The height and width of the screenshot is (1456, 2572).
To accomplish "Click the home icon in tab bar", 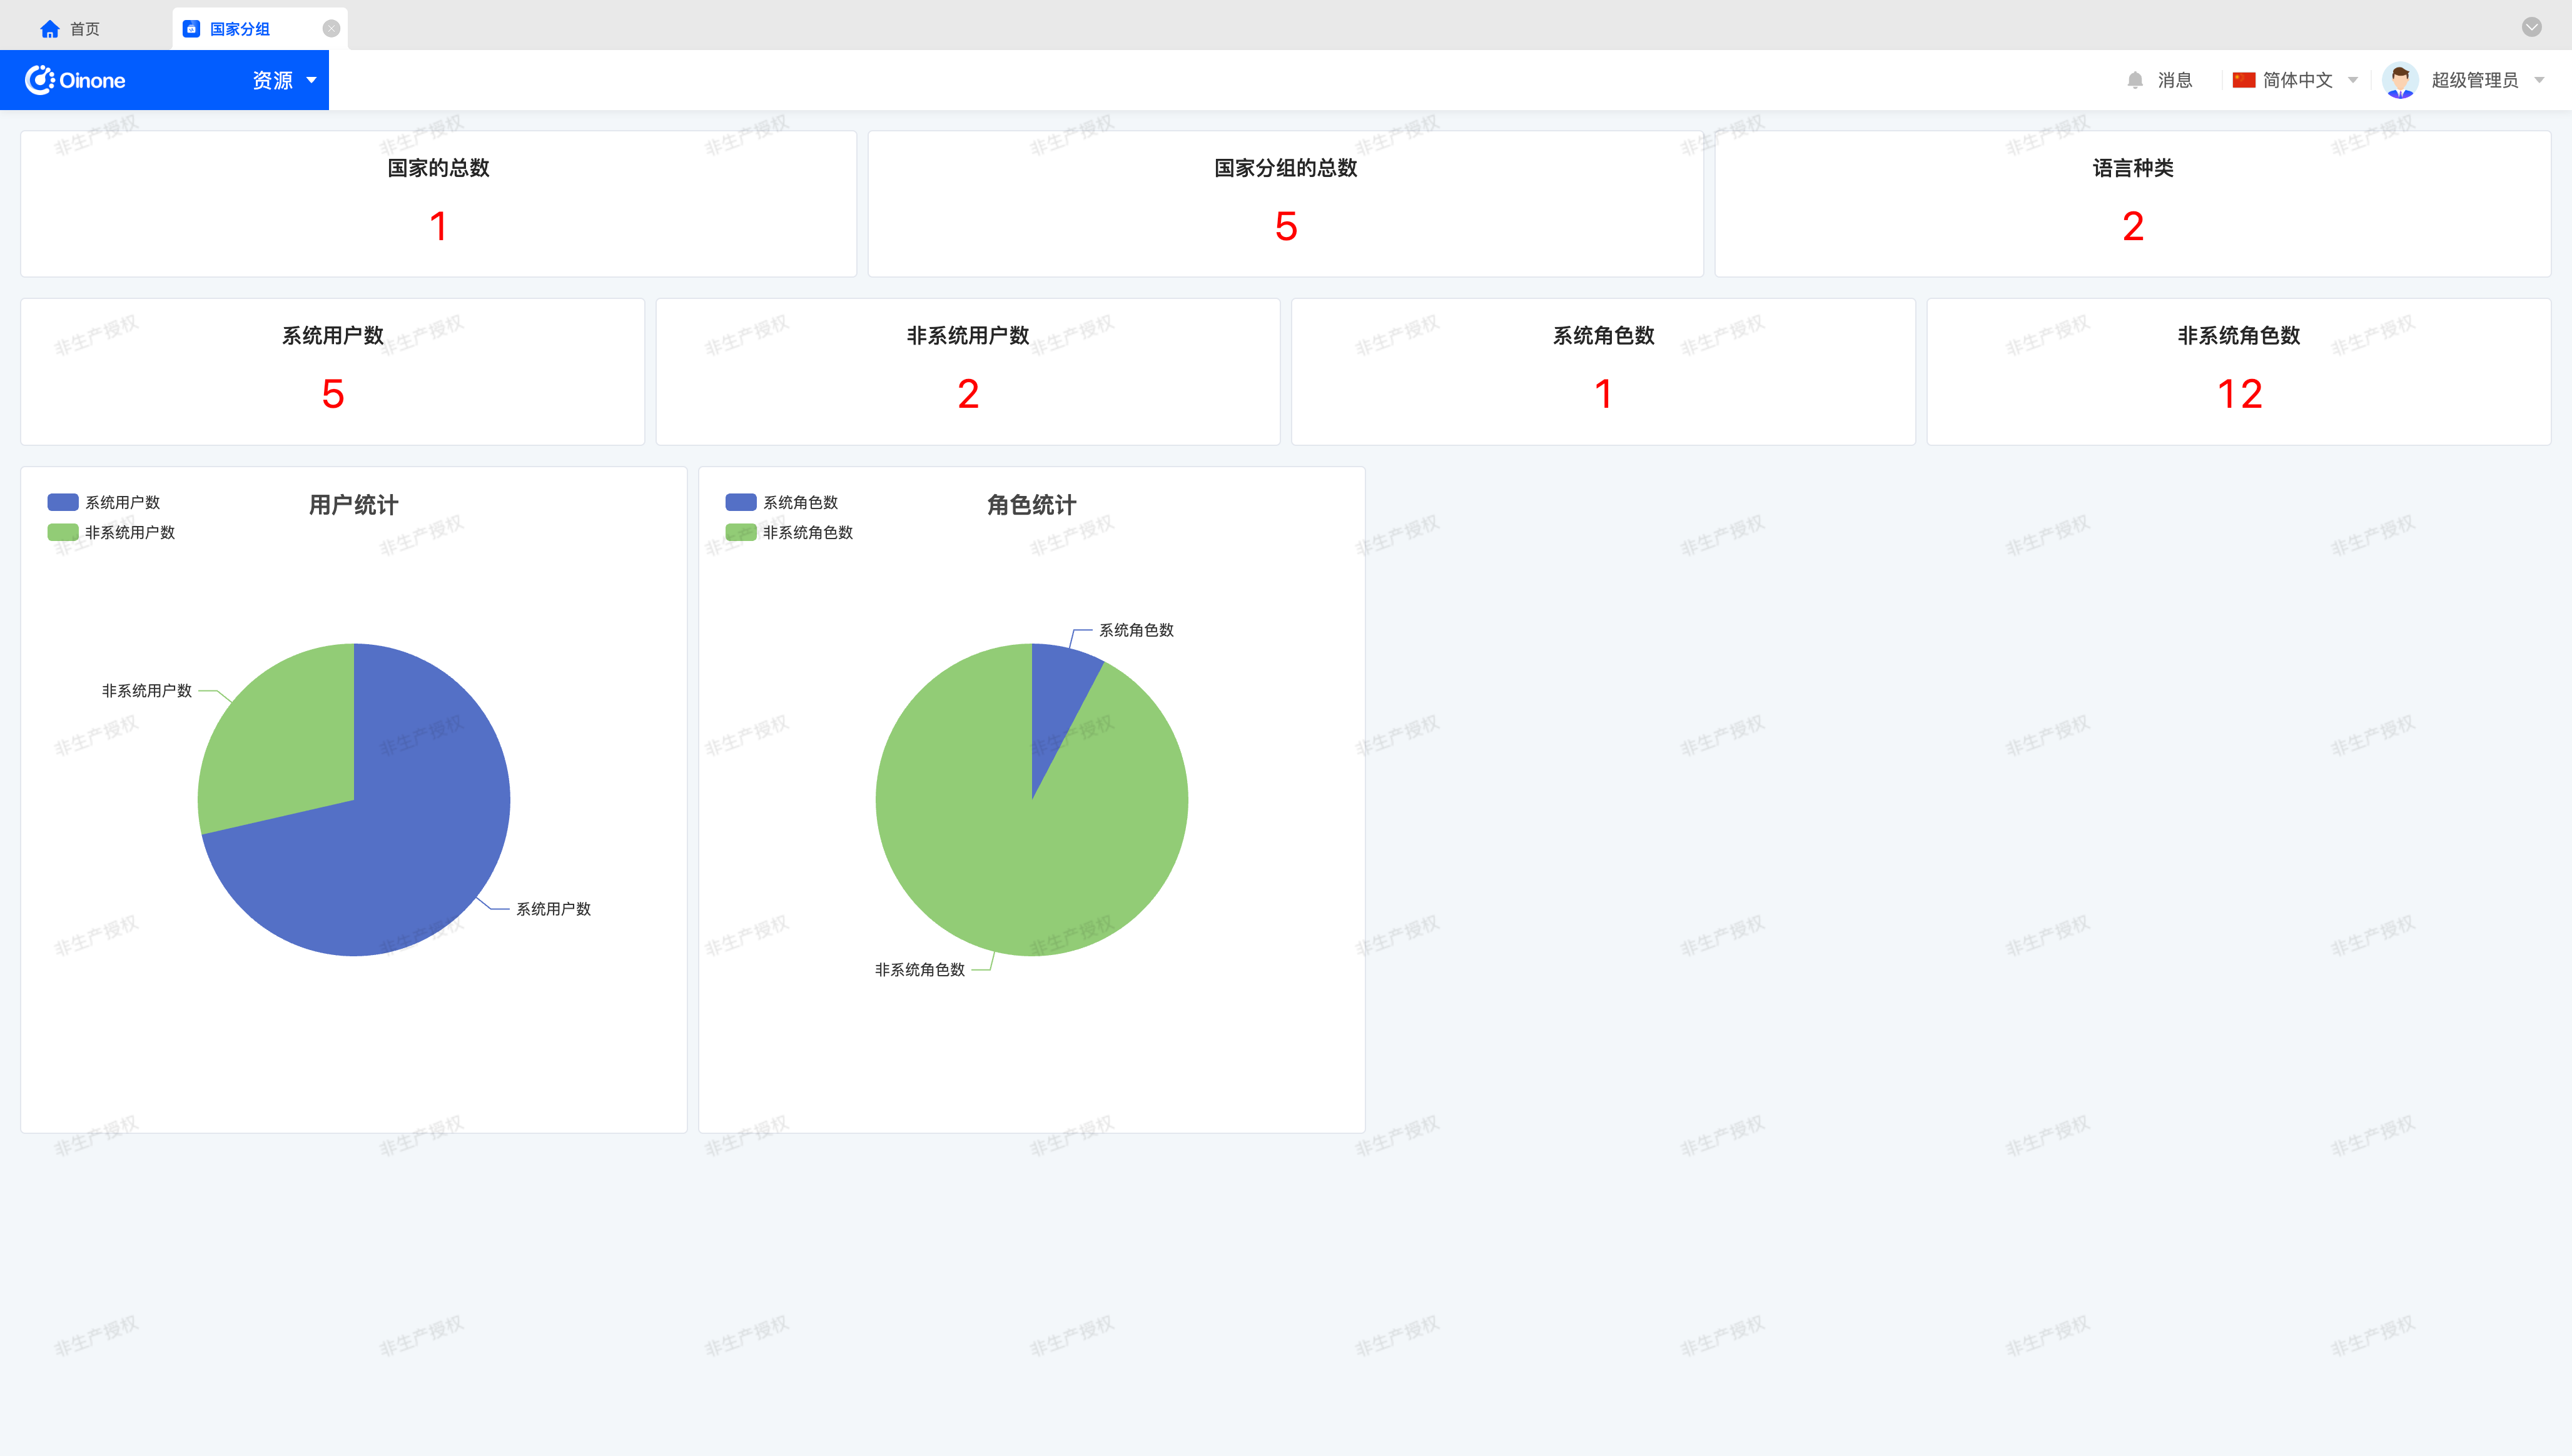I will (49, 29).
